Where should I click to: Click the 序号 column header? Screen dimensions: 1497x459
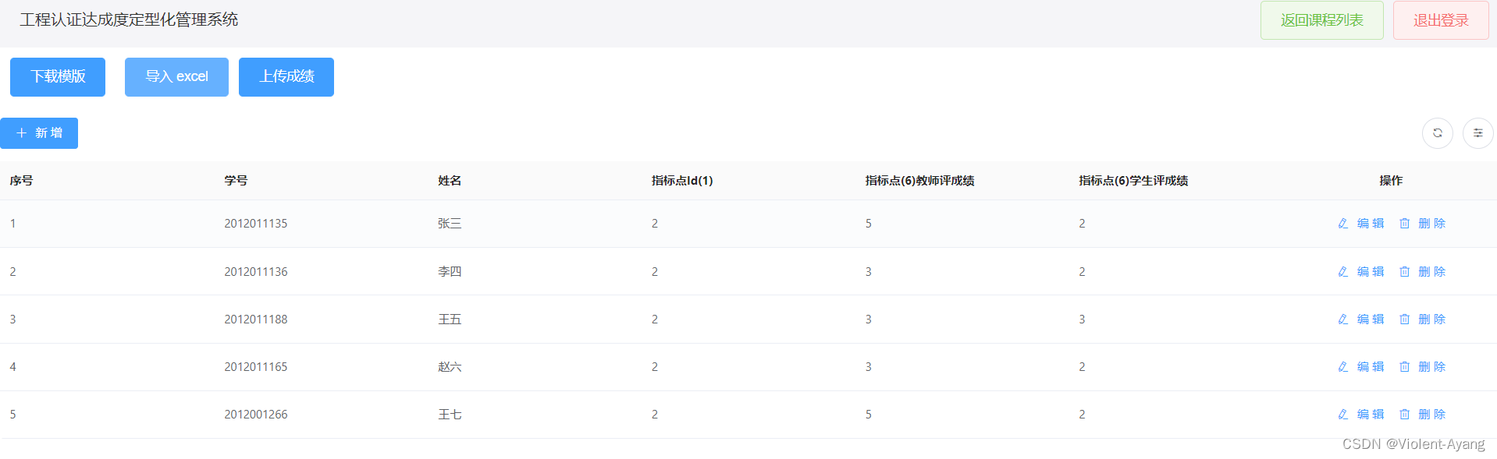(x=21, y=181)
